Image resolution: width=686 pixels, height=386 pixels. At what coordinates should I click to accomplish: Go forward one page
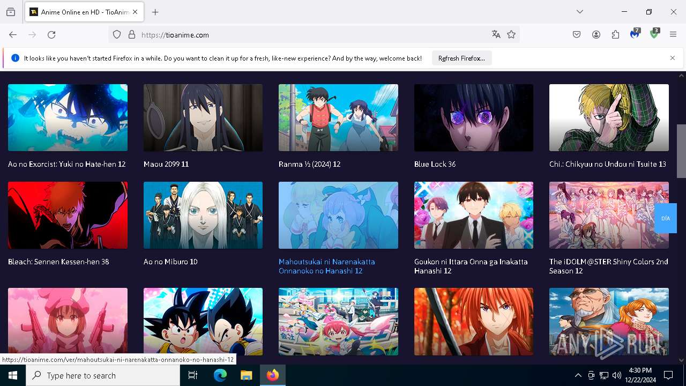pyautogui.click(x=32, y=35)
